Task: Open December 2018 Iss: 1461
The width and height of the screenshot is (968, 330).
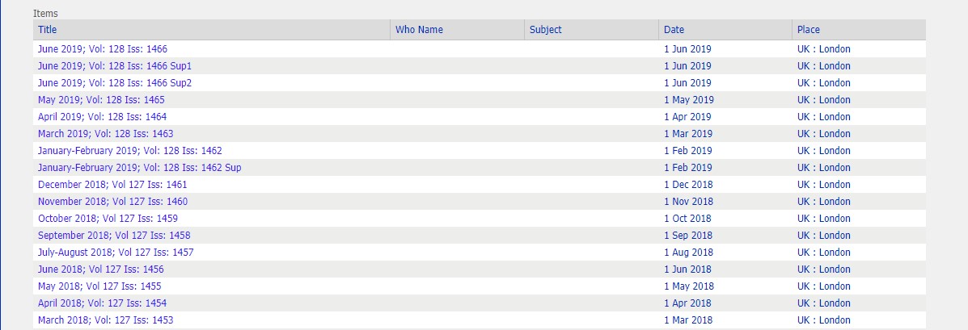Action: 112,185
